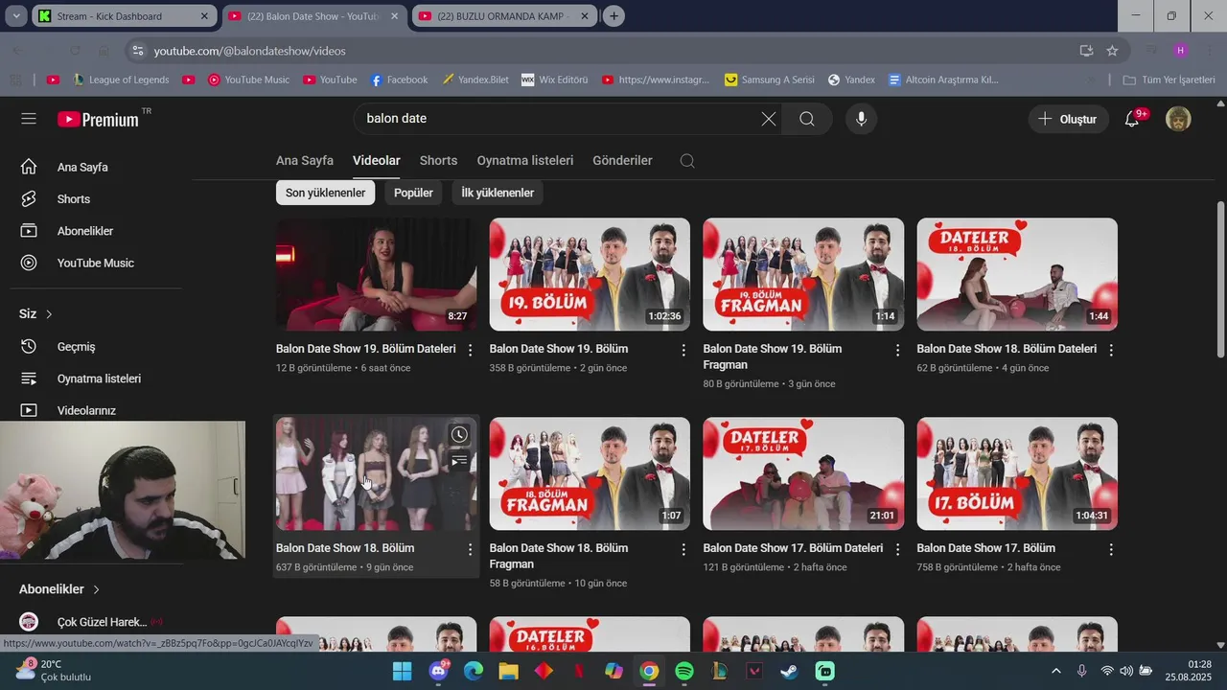Image resolution: width=1227 pixels, height=690 pixels.
Task: Open the taskbar clock and date
Action: click(1188, 671)
